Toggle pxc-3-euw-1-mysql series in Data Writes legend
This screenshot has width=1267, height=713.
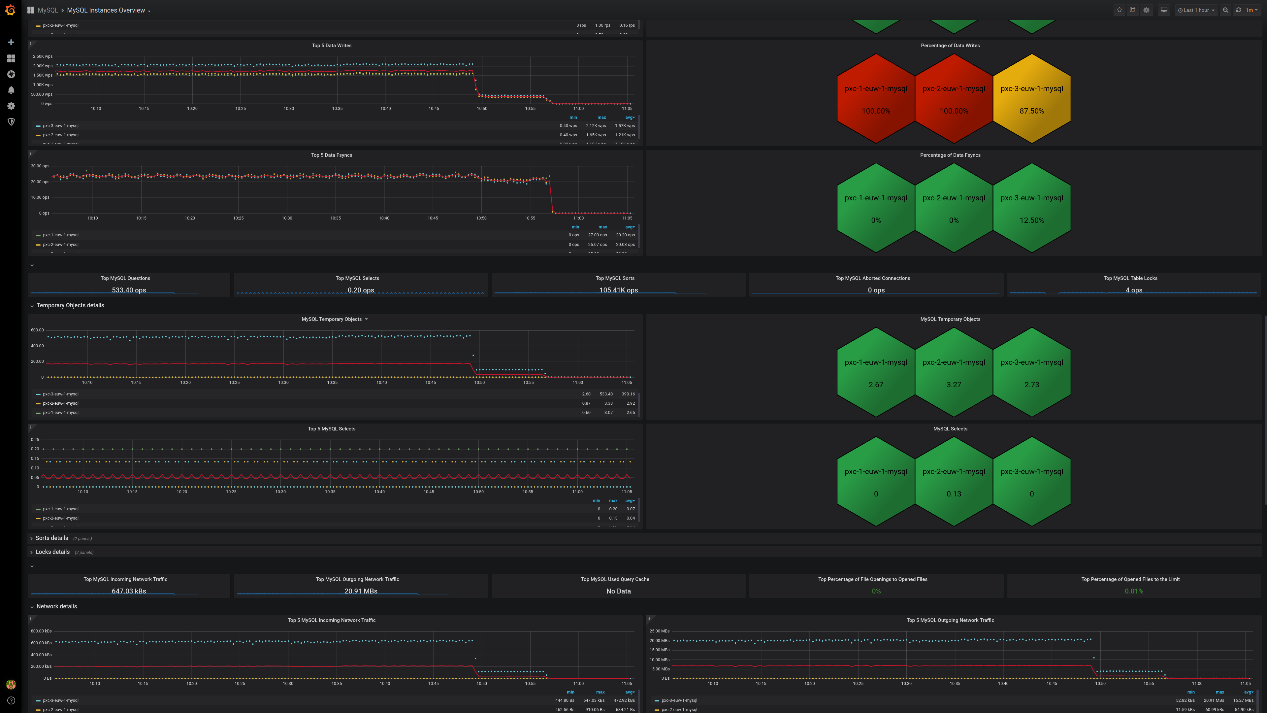pyautogui.click(x=60, y=125)
